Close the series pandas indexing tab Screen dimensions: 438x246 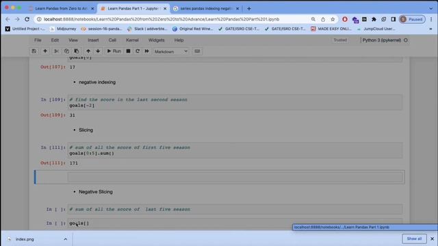click(x=237, y=9)
